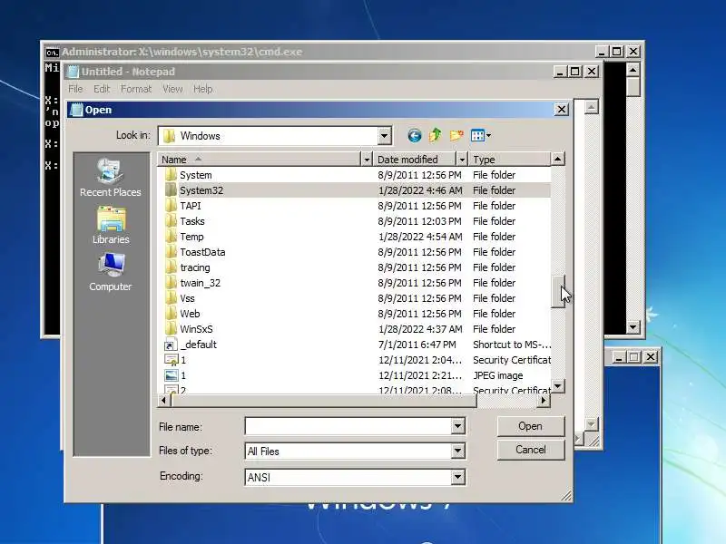Go up one folder level
Viewport: 726px width, 544px height.
(435, 135)
